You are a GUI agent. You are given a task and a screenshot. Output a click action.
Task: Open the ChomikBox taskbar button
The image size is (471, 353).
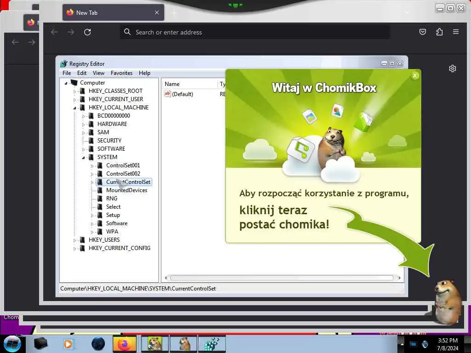[x=155, y=344]
